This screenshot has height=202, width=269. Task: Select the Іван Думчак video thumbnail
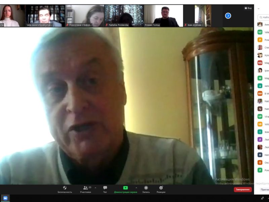coord(203,16)
